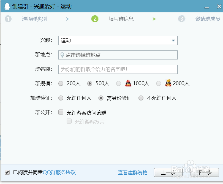Click the QQ penguin logo in title bar
The width and height of the screenshot is (223, 184).
pyautogui.click(x=7, y=6)
